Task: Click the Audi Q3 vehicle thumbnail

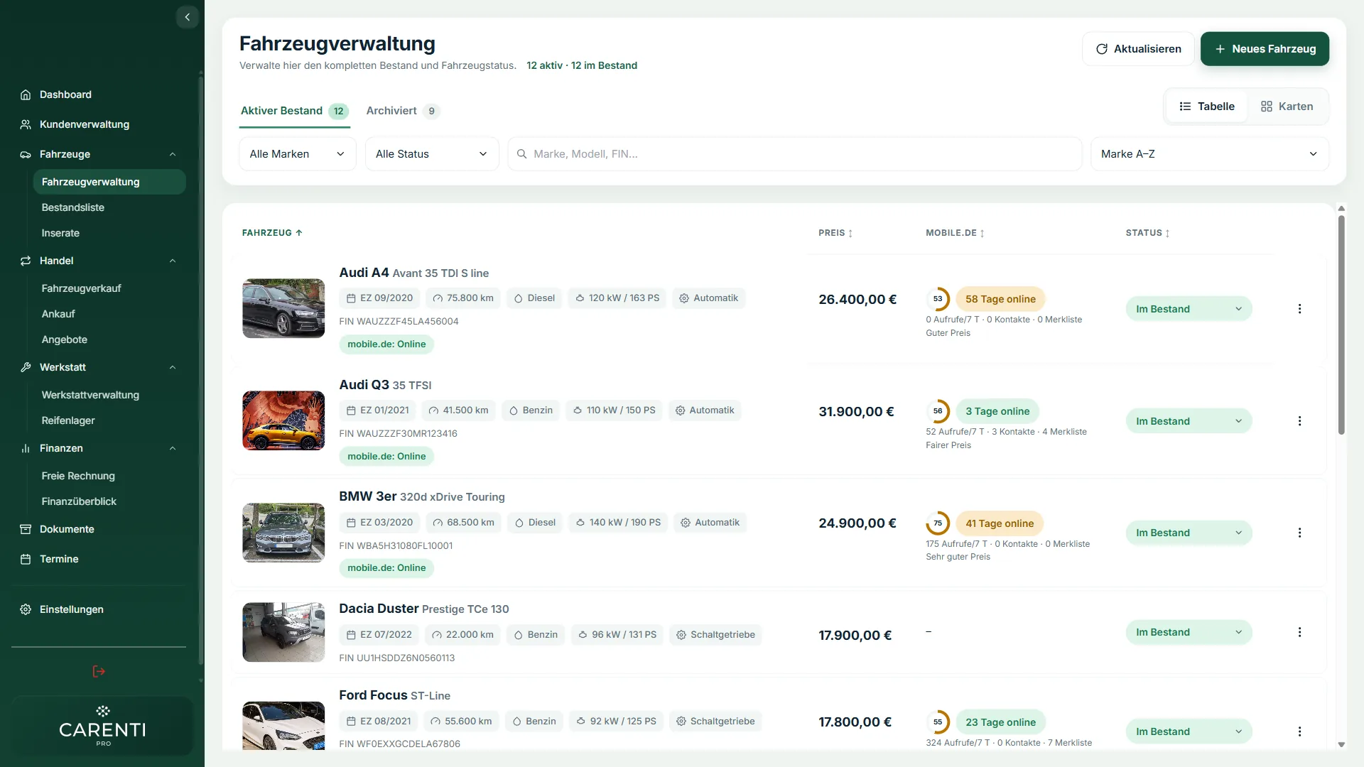Action: [283, 420]
